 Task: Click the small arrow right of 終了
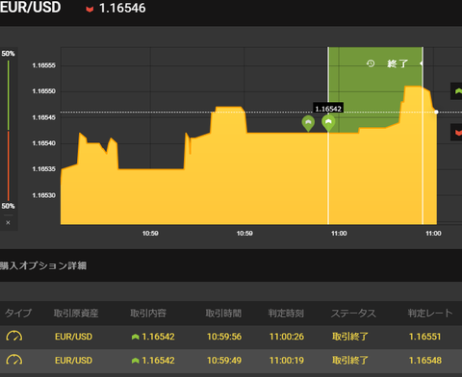tap(421, 63)
